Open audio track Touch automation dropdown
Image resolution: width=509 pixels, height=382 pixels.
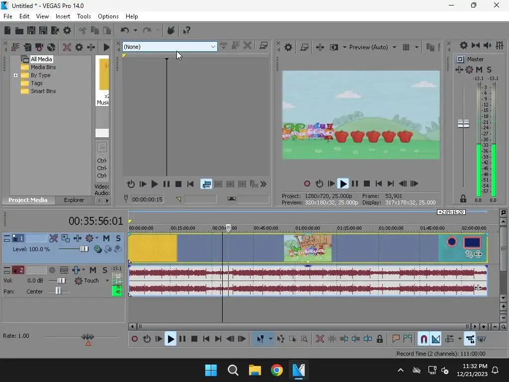pos(107,281)
